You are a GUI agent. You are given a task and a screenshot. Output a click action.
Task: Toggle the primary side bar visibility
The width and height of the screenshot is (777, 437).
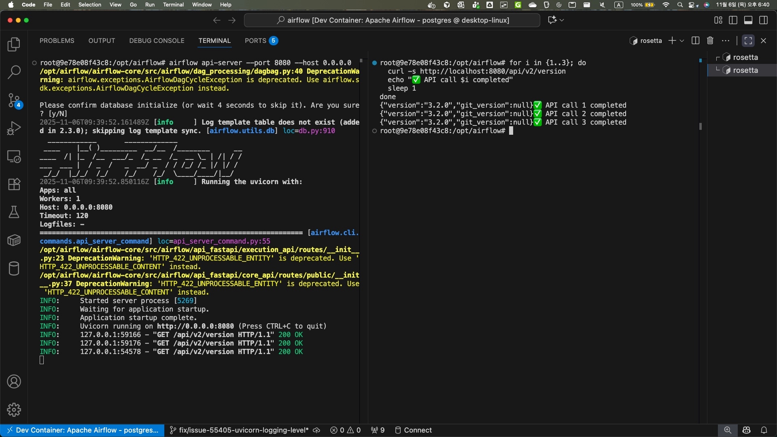pyautogui.click(x=733, y=20)
